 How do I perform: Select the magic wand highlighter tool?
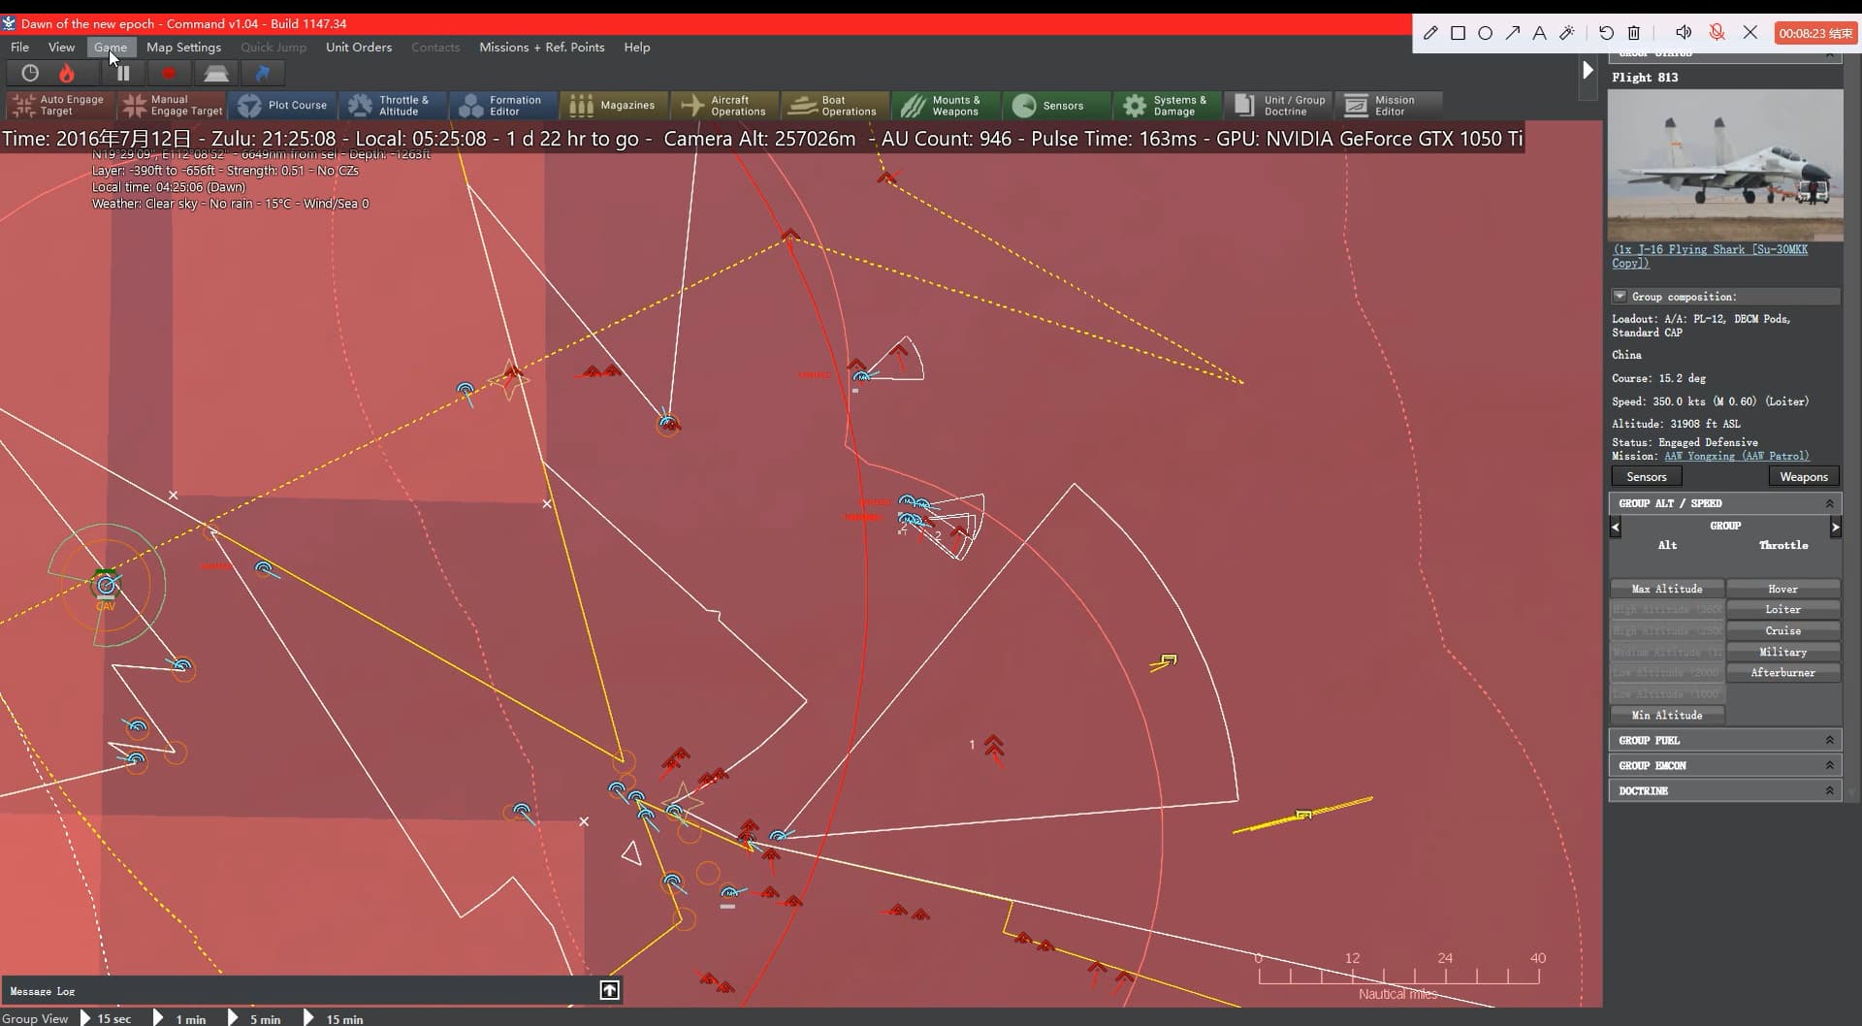(x=1566, y=33)
